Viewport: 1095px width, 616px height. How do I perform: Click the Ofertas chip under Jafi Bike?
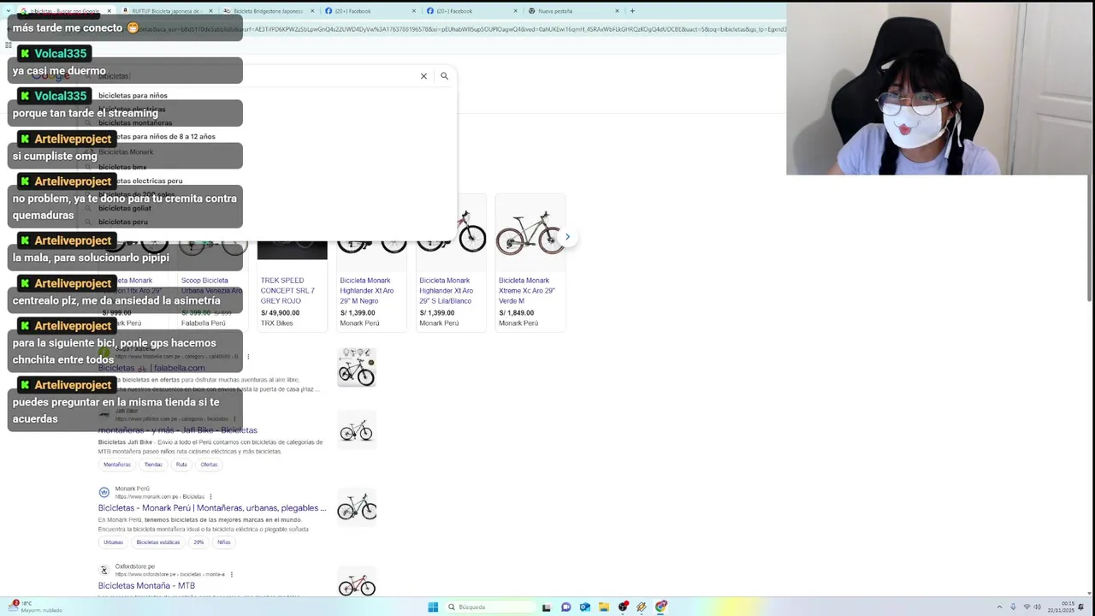click(x=209, y=465)
